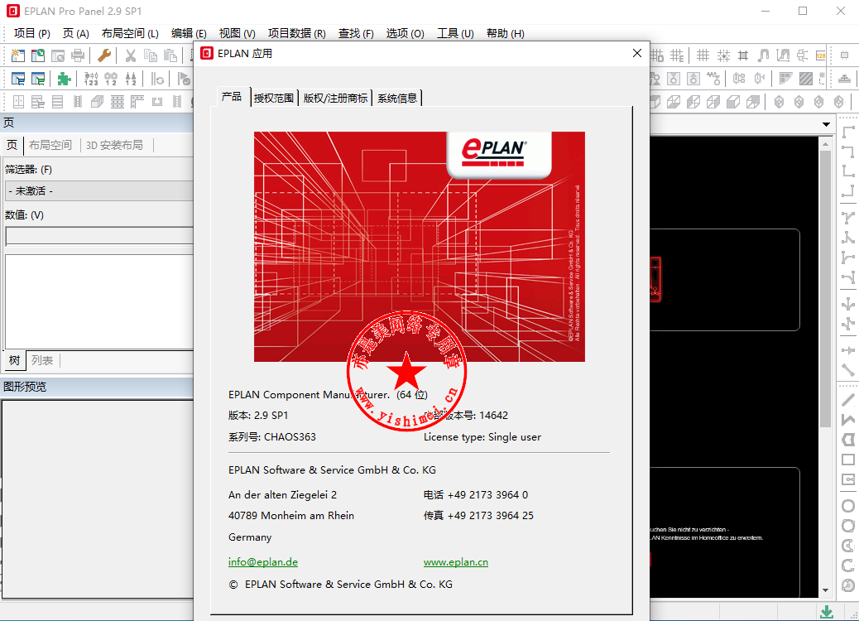Click the green download arrow status icon
859x621 pixels.
[827, 612]
